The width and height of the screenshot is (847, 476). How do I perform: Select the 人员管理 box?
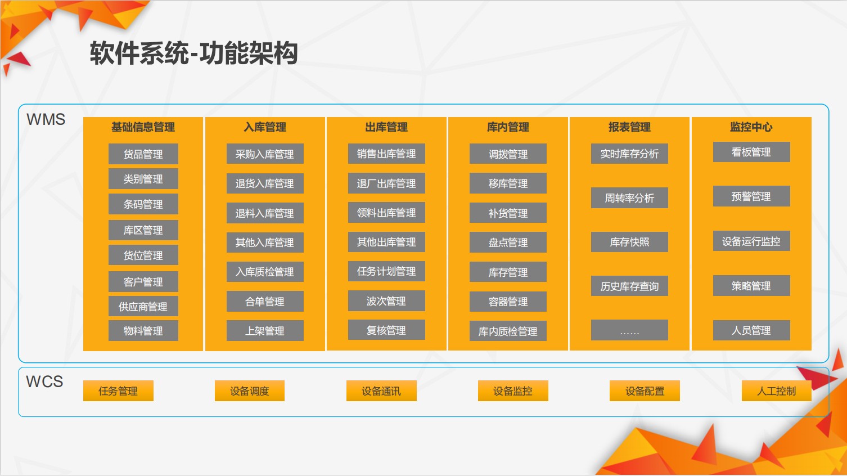pos(751,330)
